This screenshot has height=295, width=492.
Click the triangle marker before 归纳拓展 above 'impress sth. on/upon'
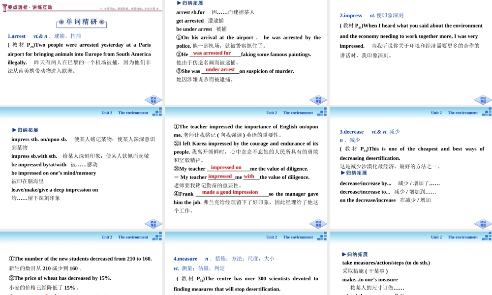point(14,130)
